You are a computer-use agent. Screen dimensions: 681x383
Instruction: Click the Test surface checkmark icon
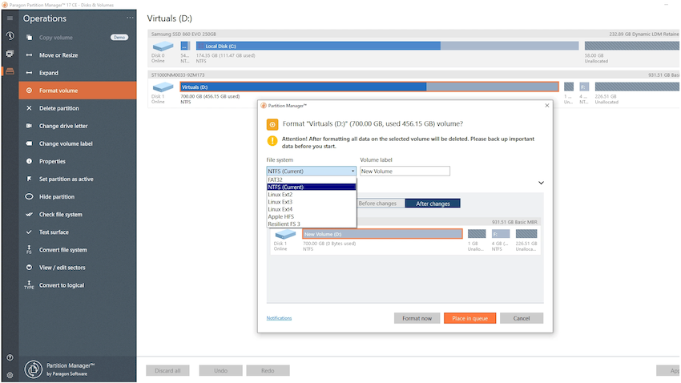click(x=29, y=232)
